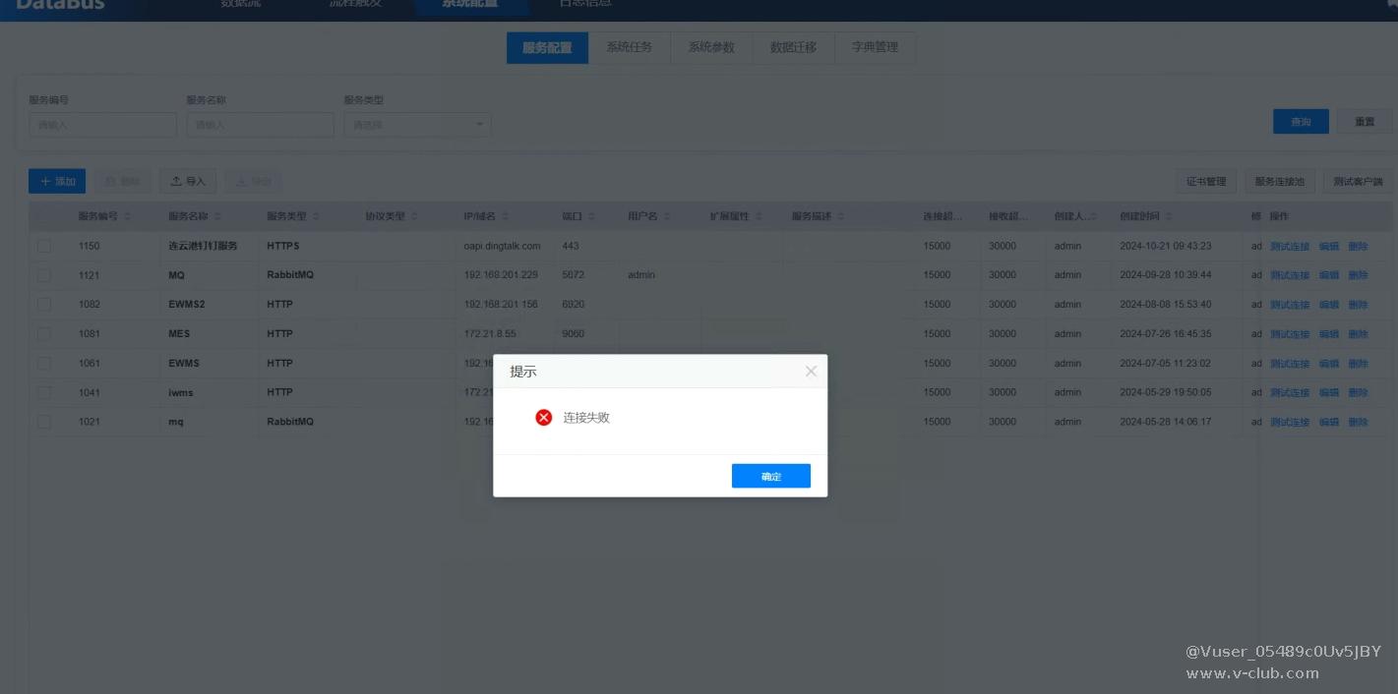
Task: Switch to 字典管理 tab
Action: [x=876, y=47]
